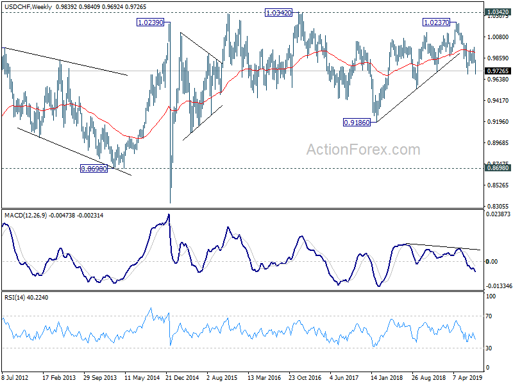
Task: Click the 29 Sep 2013 date label
Action: [100, 378]
